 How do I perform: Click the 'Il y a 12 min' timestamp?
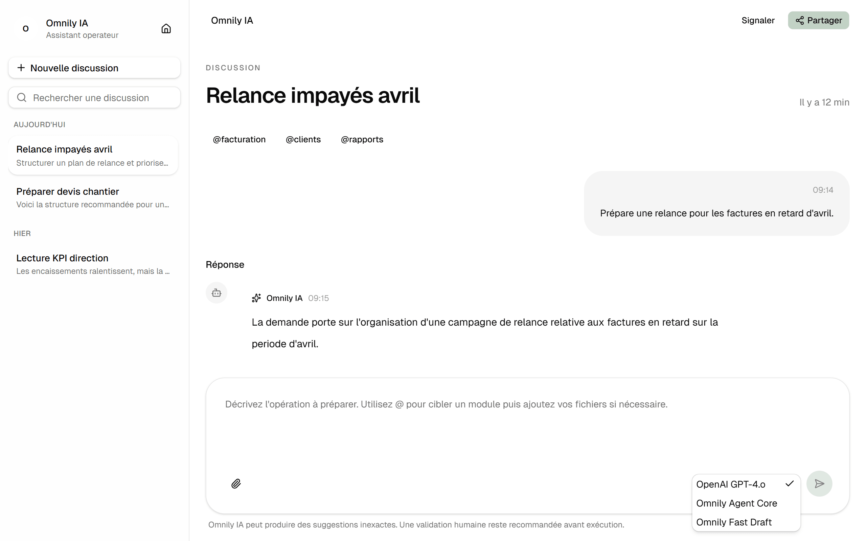coord(824,102)
